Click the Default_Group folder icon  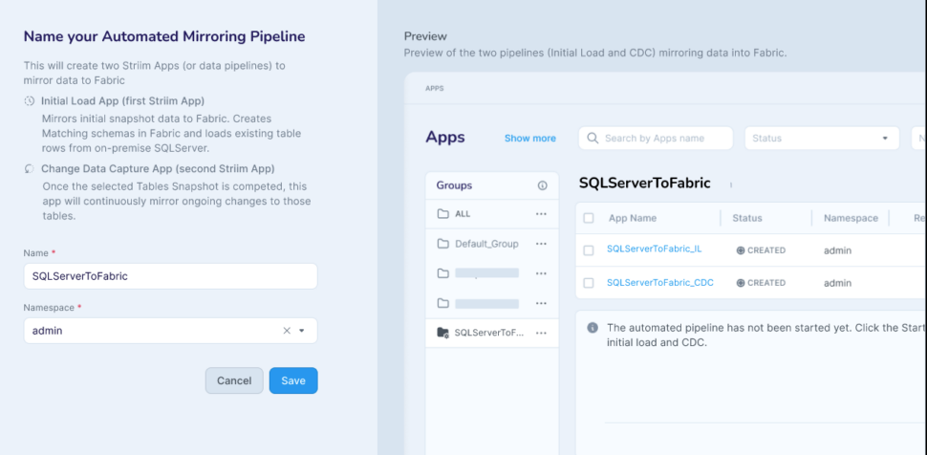click(x=442, y=244)
